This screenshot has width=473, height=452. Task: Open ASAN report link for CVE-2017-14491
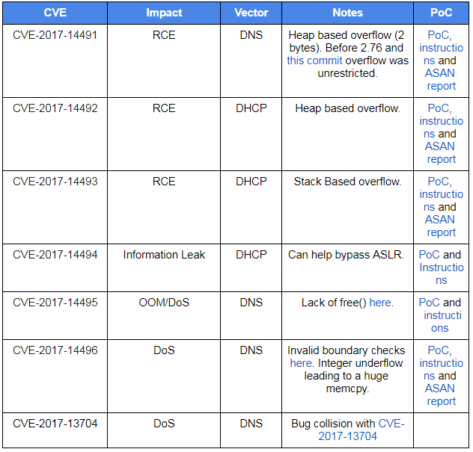pyautogui.click(x=440, y=80)
